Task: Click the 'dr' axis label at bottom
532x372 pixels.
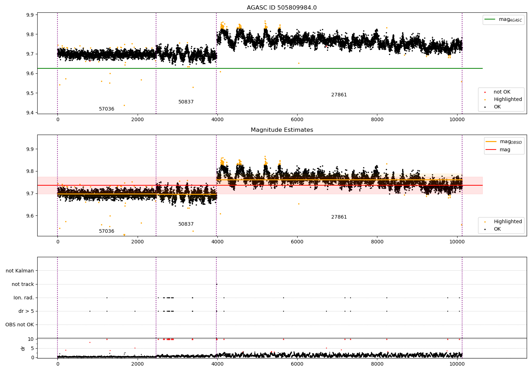Action: pyautogui.click(x=23, y=348)
